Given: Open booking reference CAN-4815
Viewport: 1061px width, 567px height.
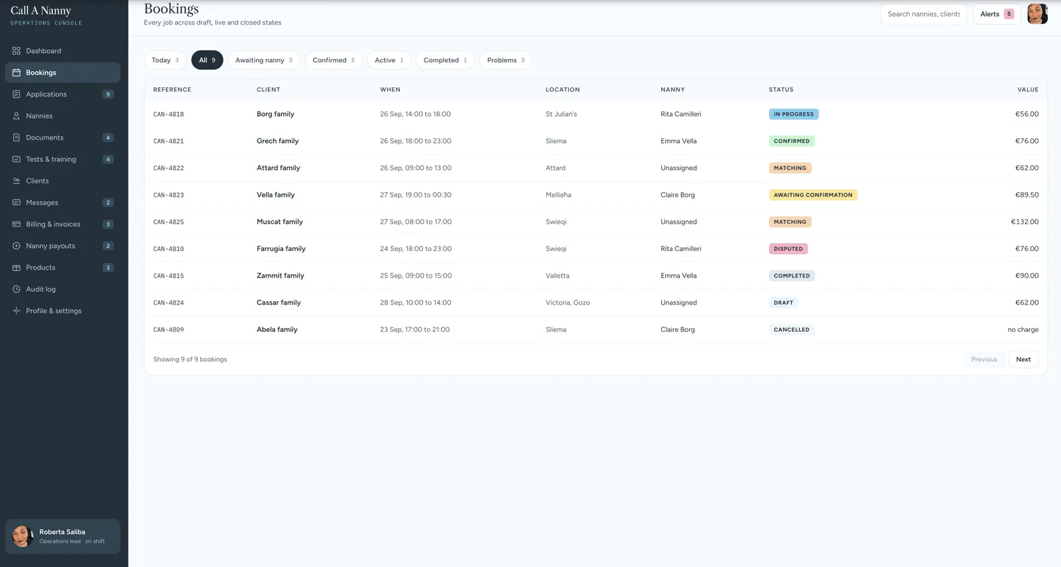Looking at the screenshot, I should [168, 276].
